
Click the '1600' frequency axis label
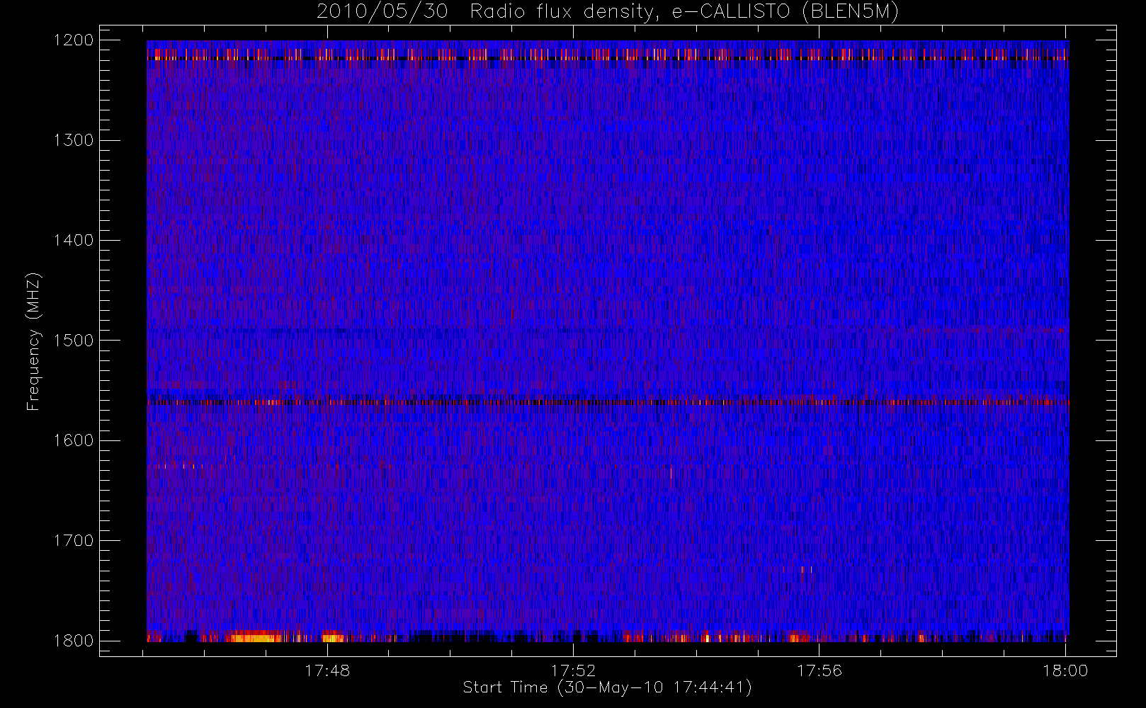[x=74, y=440]
